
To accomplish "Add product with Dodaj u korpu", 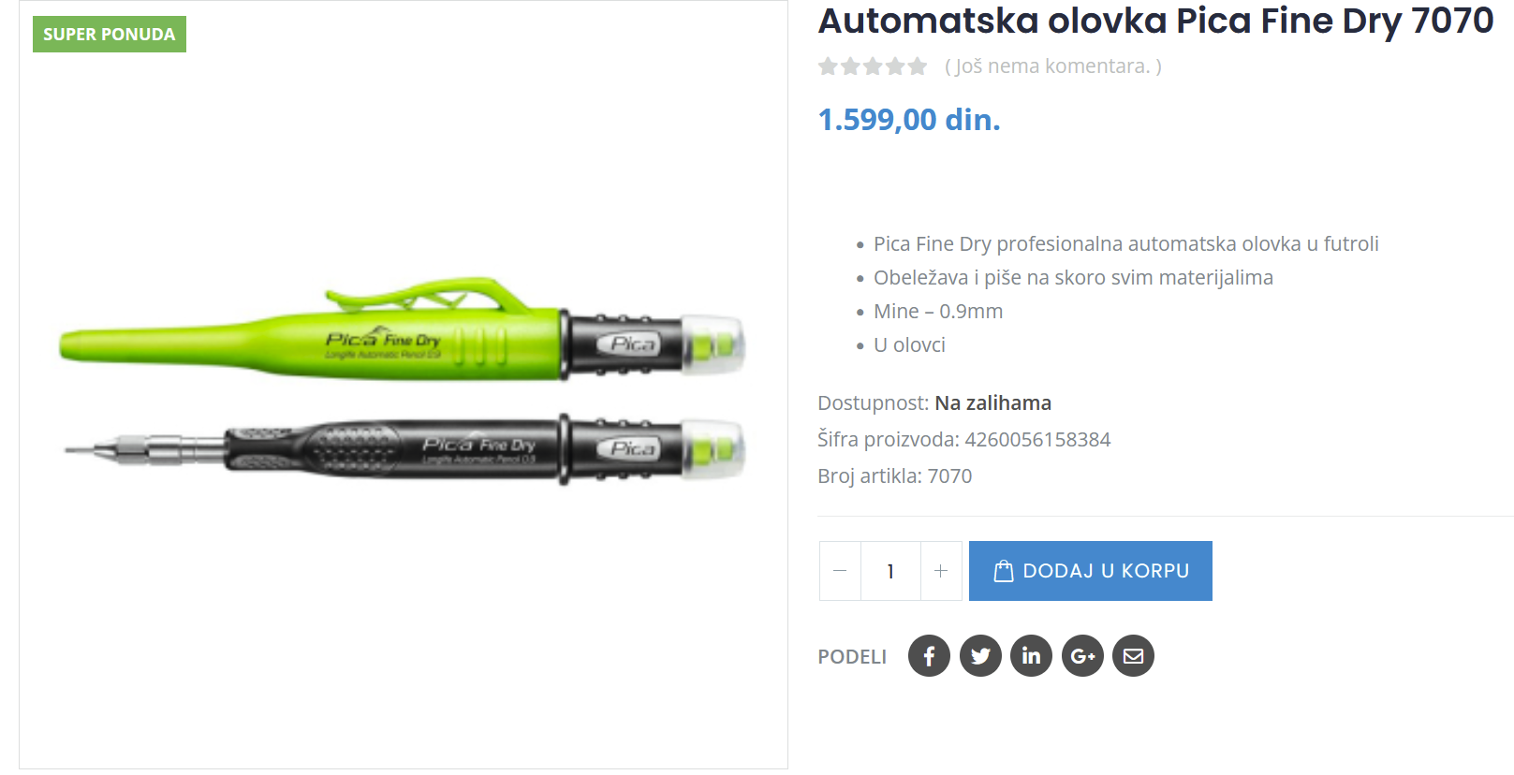I will [1091, 571].
